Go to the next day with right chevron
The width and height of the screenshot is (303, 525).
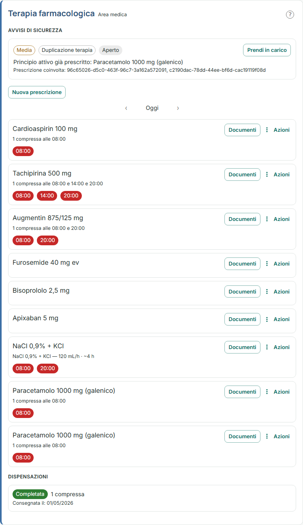point(178,108)
